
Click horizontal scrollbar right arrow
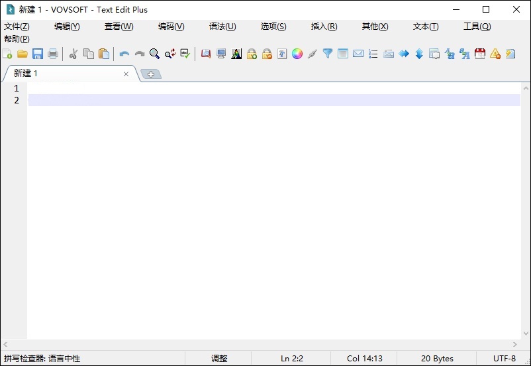pyautogui.click(x=514, y=344)
